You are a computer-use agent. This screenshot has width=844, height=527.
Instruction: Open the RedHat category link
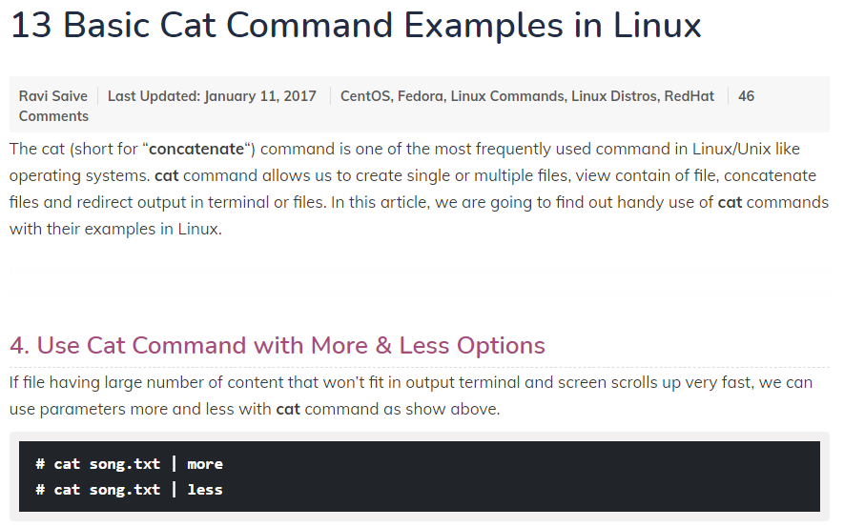coord(689,96)
